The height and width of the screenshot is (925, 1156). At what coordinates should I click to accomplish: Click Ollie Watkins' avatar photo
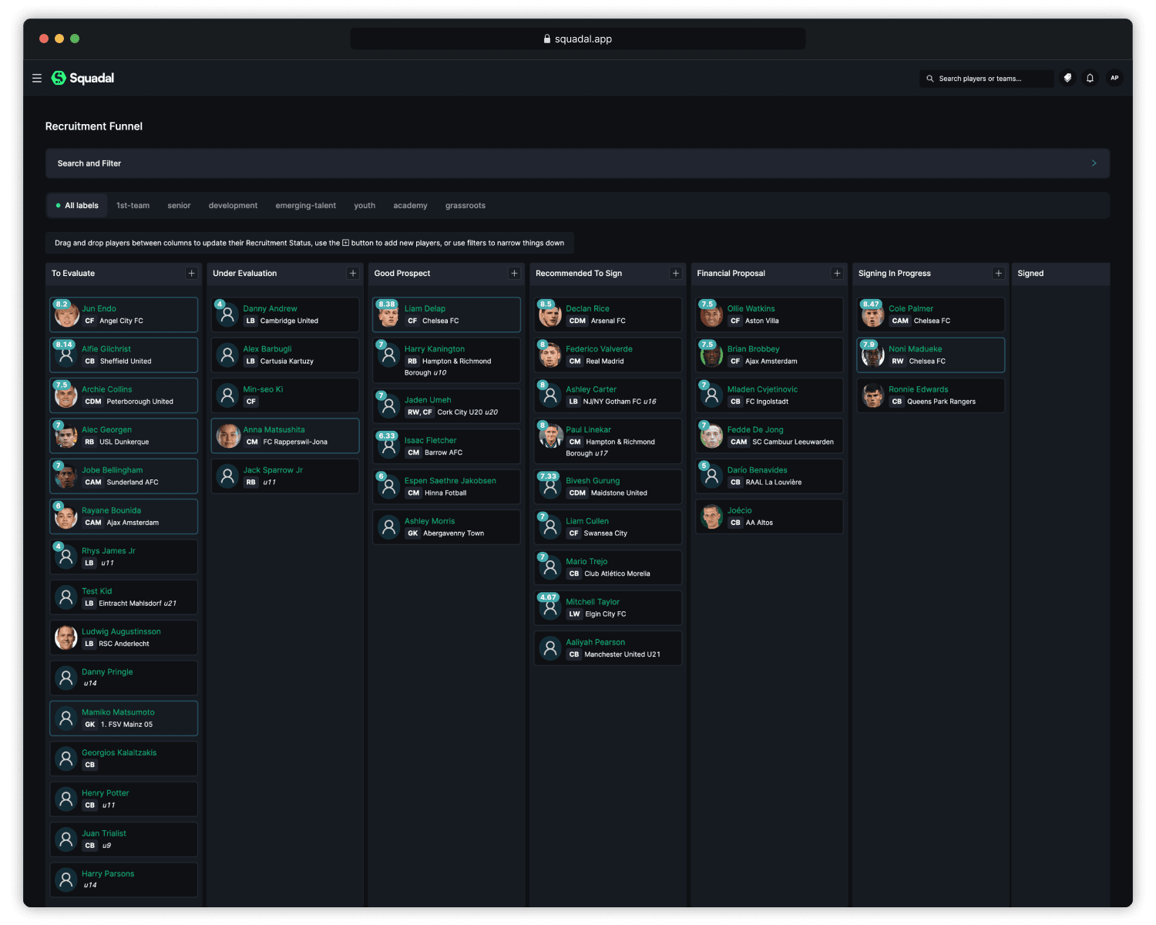(x=711, y=314)
